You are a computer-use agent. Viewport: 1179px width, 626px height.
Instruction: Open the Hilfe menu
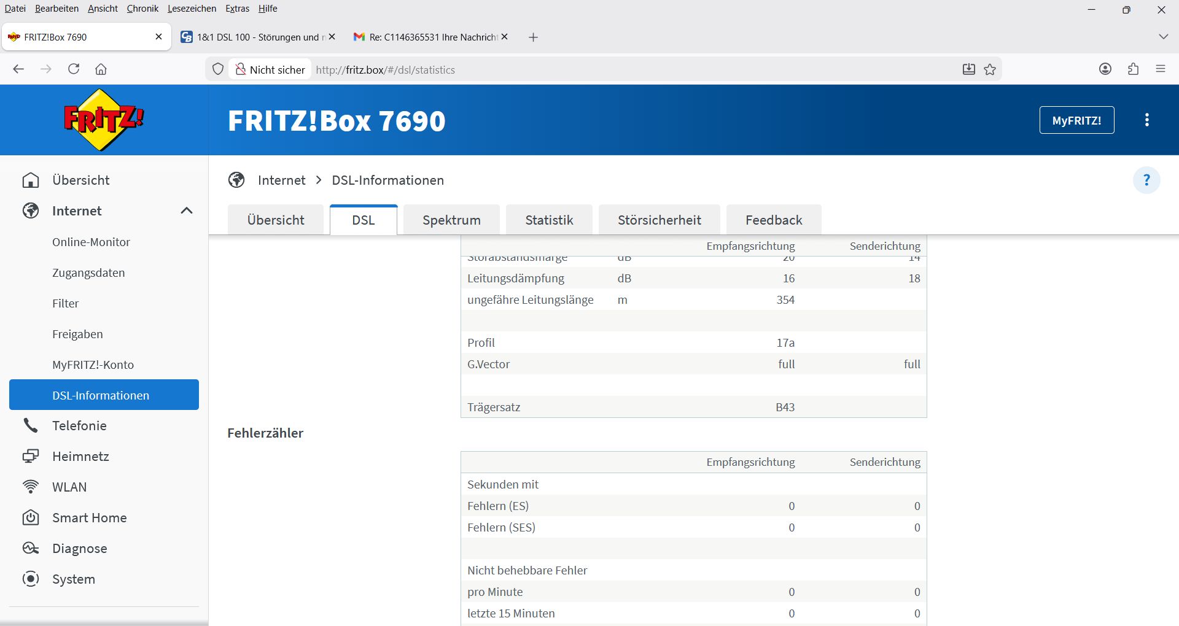point(268,9)
